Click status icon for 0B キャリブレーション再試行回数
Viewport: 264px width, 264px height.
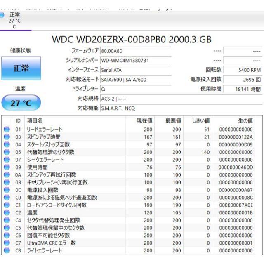(7, 182)
